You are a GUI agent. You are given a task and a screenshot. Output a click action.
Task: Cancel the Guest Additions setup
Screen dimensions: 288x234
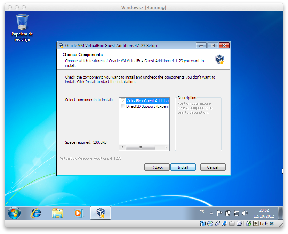pos(213,167)
